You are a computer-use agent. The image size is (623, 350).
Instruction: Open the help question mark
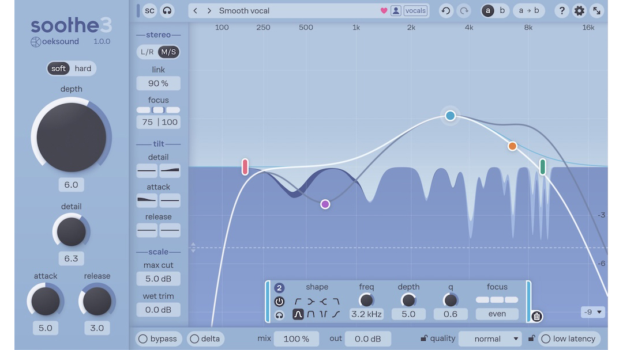561,11
